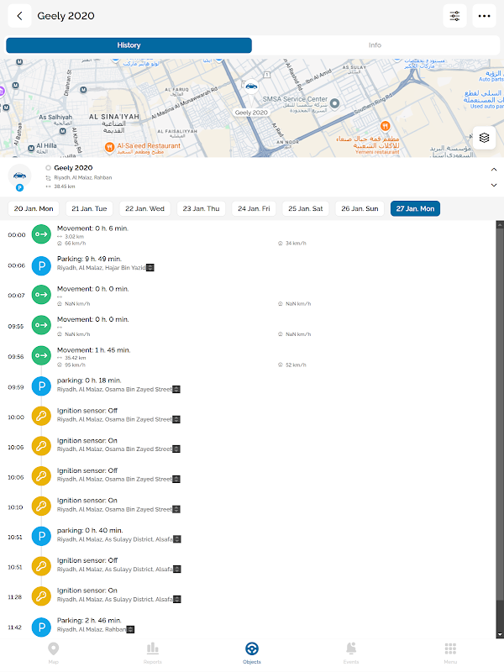The height and width of the screenshot is (672, 504).
Task: Click the 09:56 movement event icon
Action: point(41,356)
